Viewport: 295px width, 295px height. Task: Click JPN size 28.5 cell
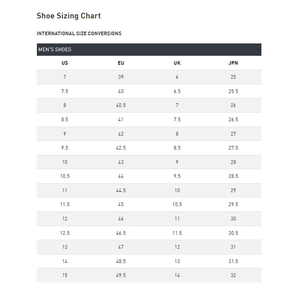pyautogui.click(x=233, y=176)
